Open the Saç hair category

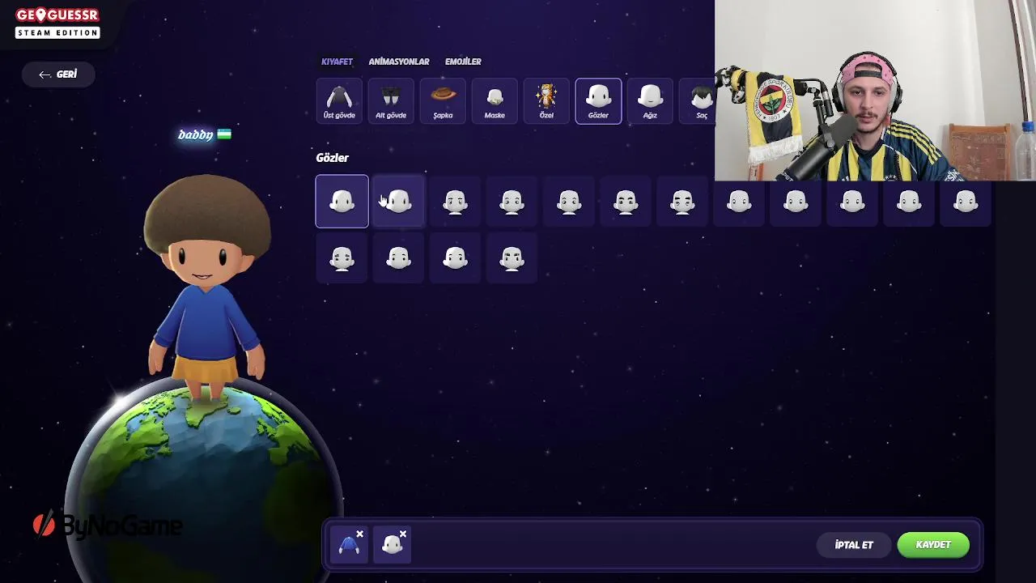point(698,101)
